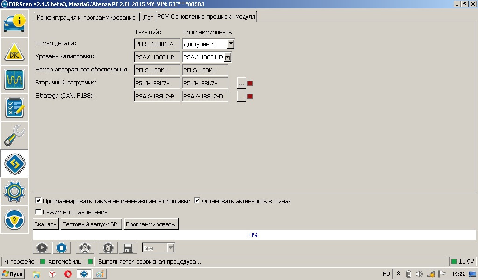The image size is (478, 280).
Task: Click the 'Вторичный загрузчик:' label
Action: [66, 83]
